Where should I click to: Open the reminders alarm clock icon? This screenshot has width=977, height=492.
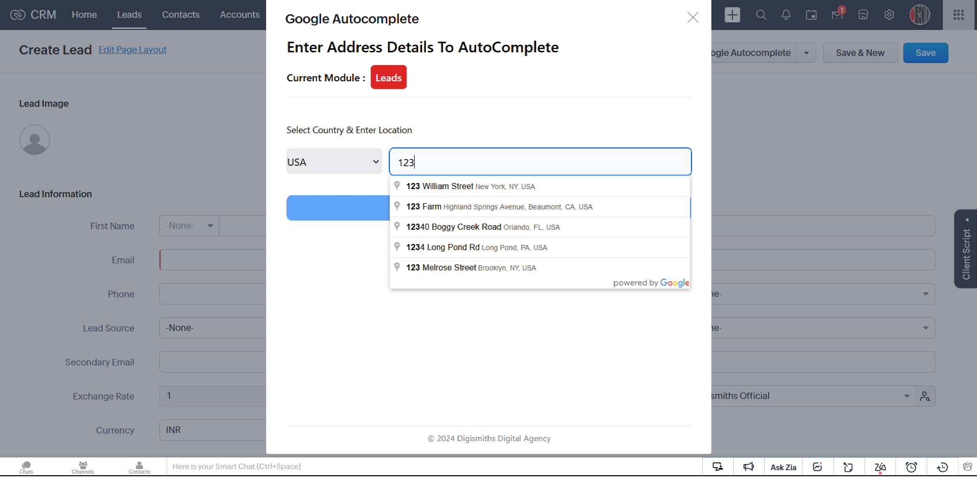tap(911, 467)
